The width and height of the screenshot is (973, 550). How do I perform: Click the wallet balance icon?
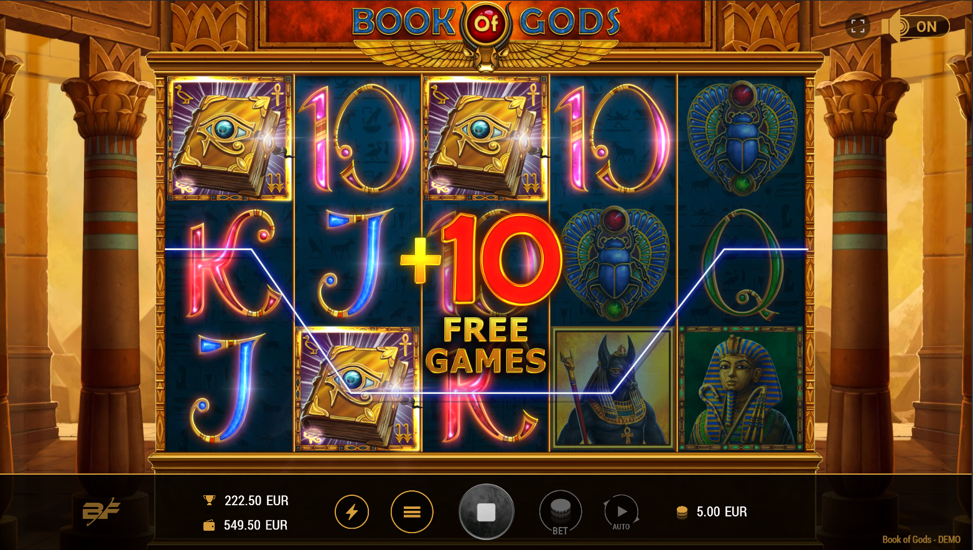click(209, 526)
